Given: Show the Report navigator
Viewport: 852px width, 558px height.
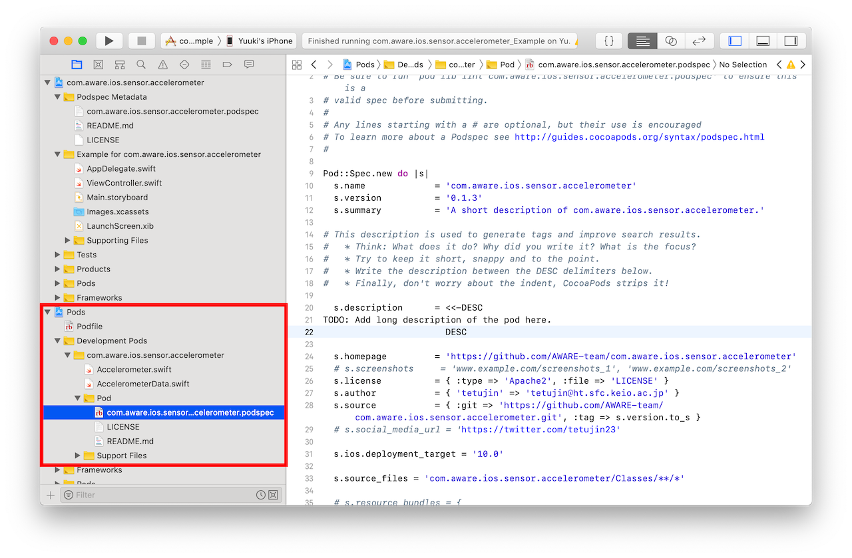Looking at the screenshot, I should click(249, 65).
